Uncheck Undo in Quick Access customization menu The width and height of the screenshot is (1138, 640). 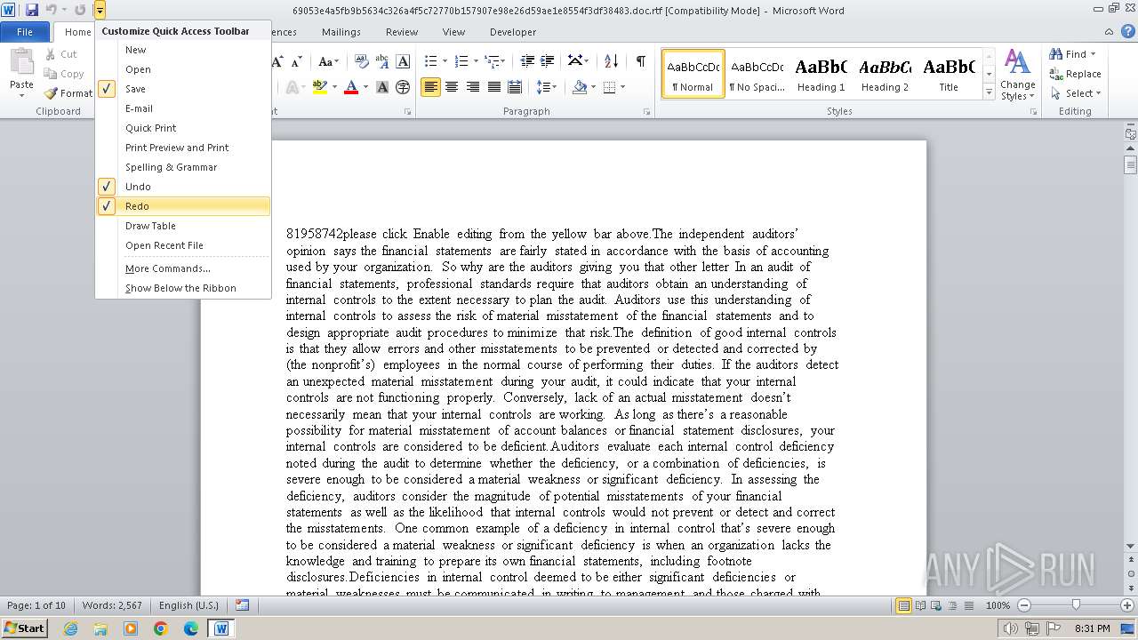(x=182, y=187)
